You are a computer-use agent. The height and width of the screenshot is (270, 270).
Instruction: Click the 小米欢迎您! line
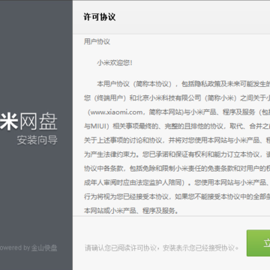115,63
